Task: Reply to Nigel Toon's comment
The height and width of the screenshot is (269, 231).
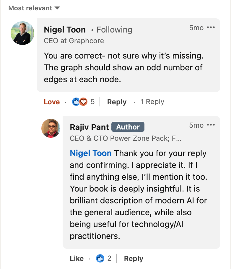Action: click(x=117, y=102)
